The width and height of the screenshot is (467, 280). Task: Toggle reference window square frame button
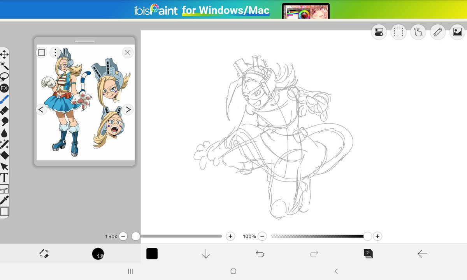(42, 52)
